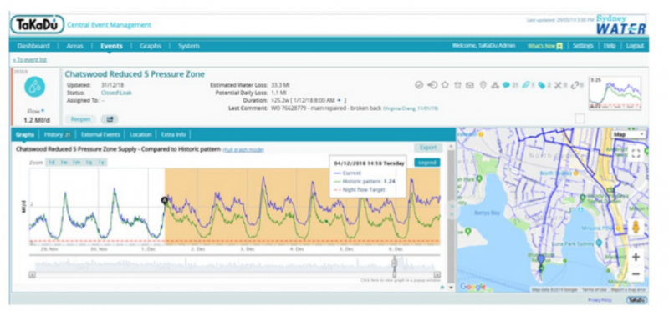This screenshot has width=669, height=311.
Task: Click the blue tag icon
Action: point(541,85)
